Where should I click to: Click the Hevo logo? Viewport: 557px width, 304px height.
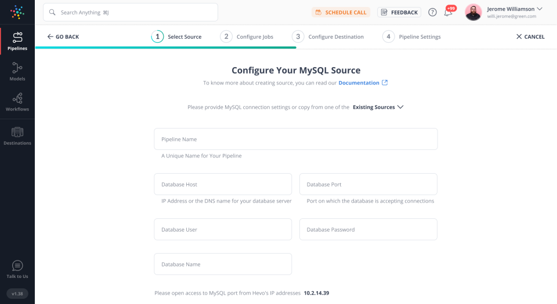coord(17,12)
